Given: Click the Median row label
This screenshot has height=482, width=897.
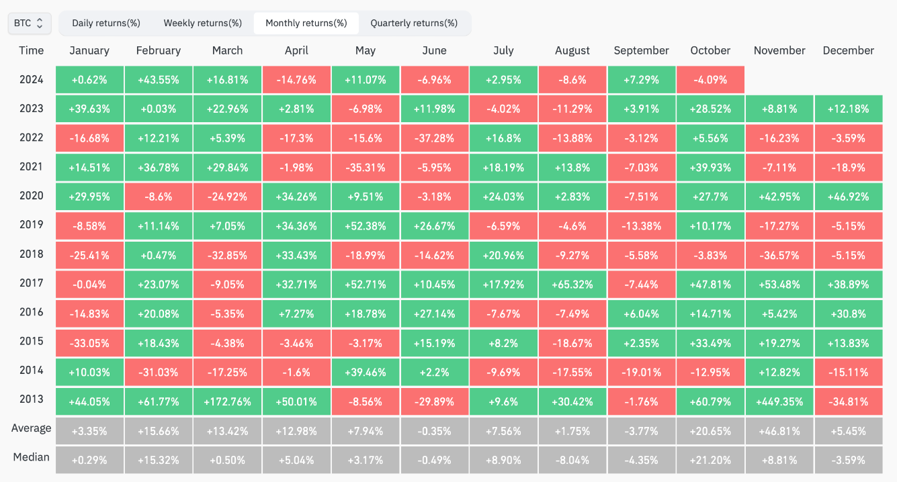Looking at the screenshot, I should [31, 457].
